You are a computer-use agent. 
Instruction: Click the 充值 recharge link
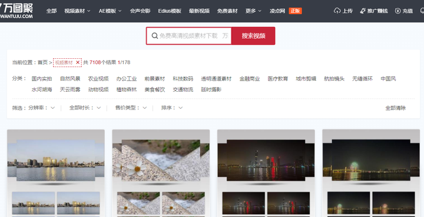point(408,11)
